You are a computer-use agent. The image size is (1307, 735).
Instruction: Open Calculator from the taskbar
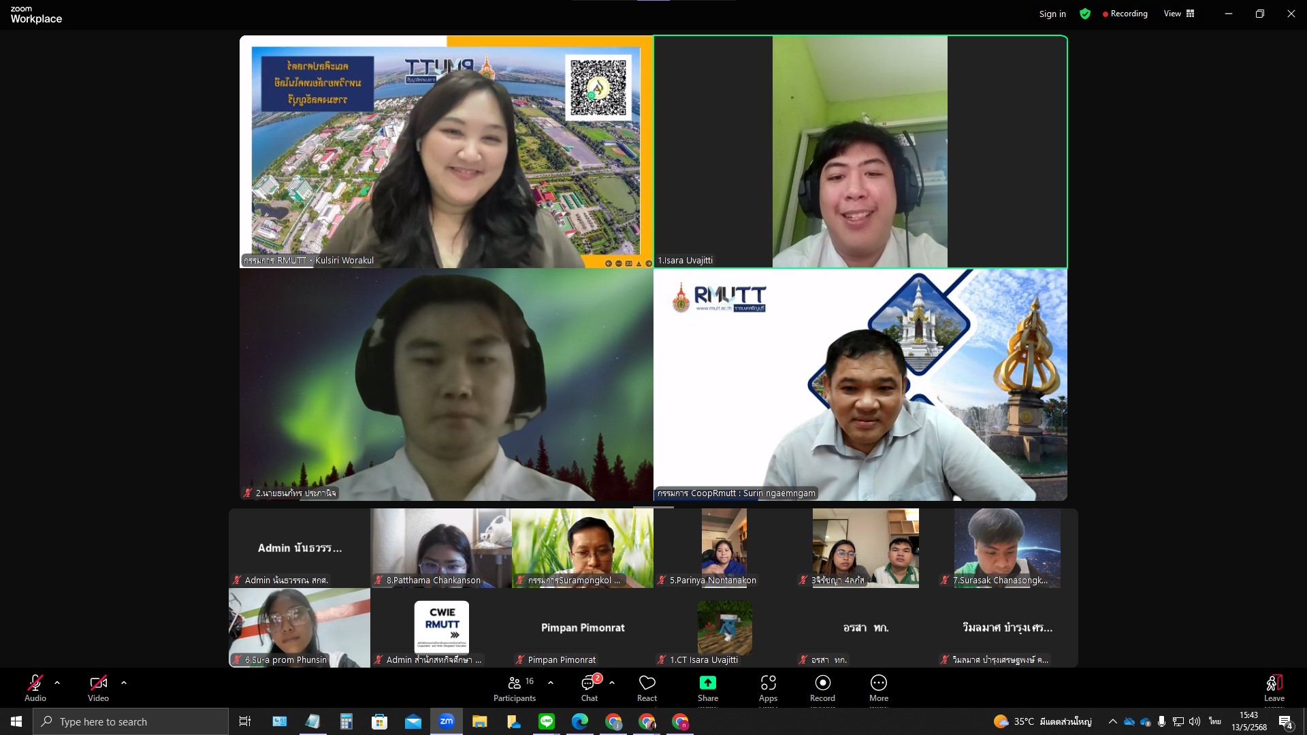pos(346,721)
